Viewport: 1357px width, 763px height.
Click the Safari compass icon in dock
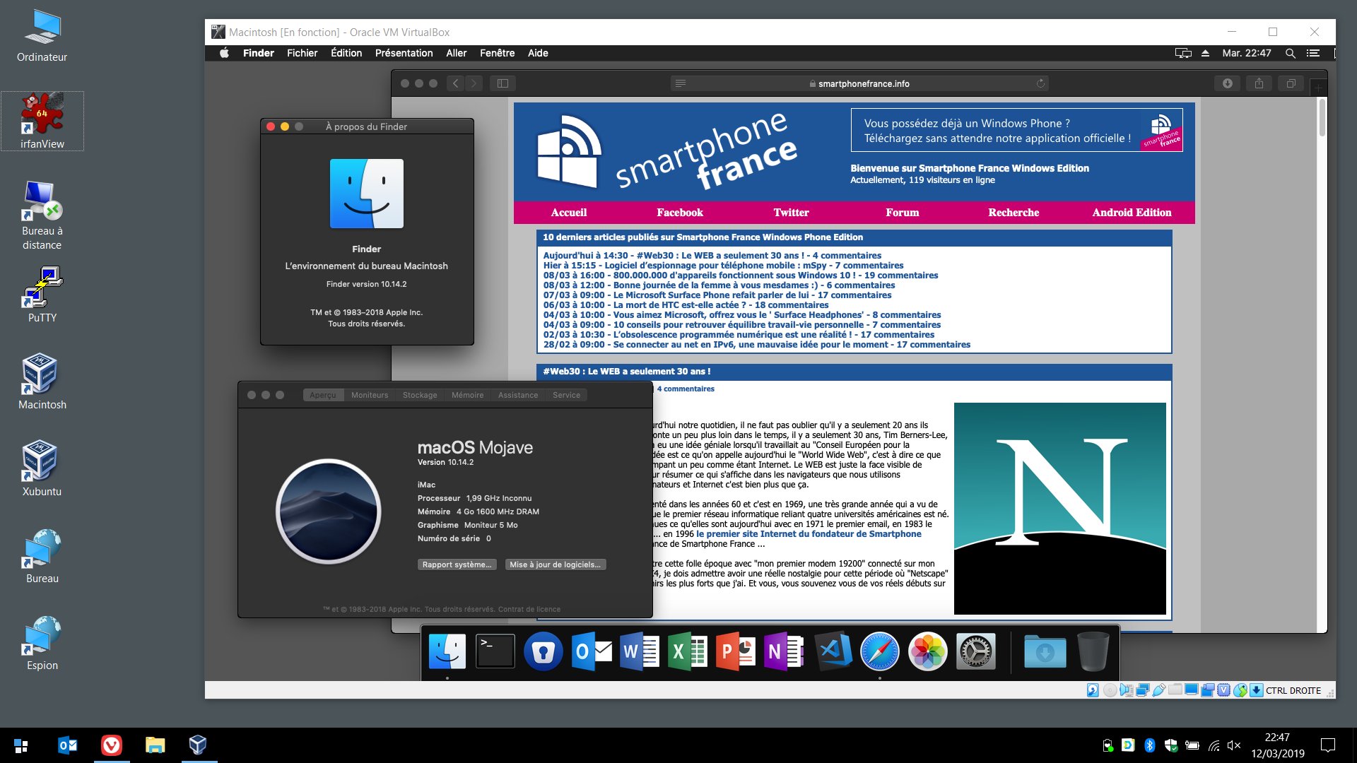tap(880, 651)
